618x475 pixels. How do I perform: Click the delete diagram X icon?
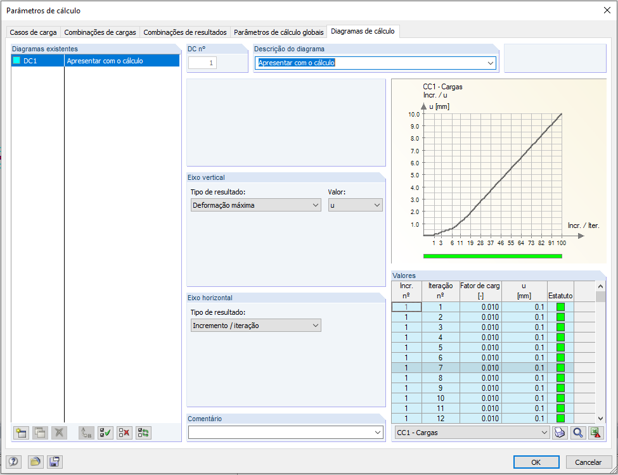(x=59, y=433)
